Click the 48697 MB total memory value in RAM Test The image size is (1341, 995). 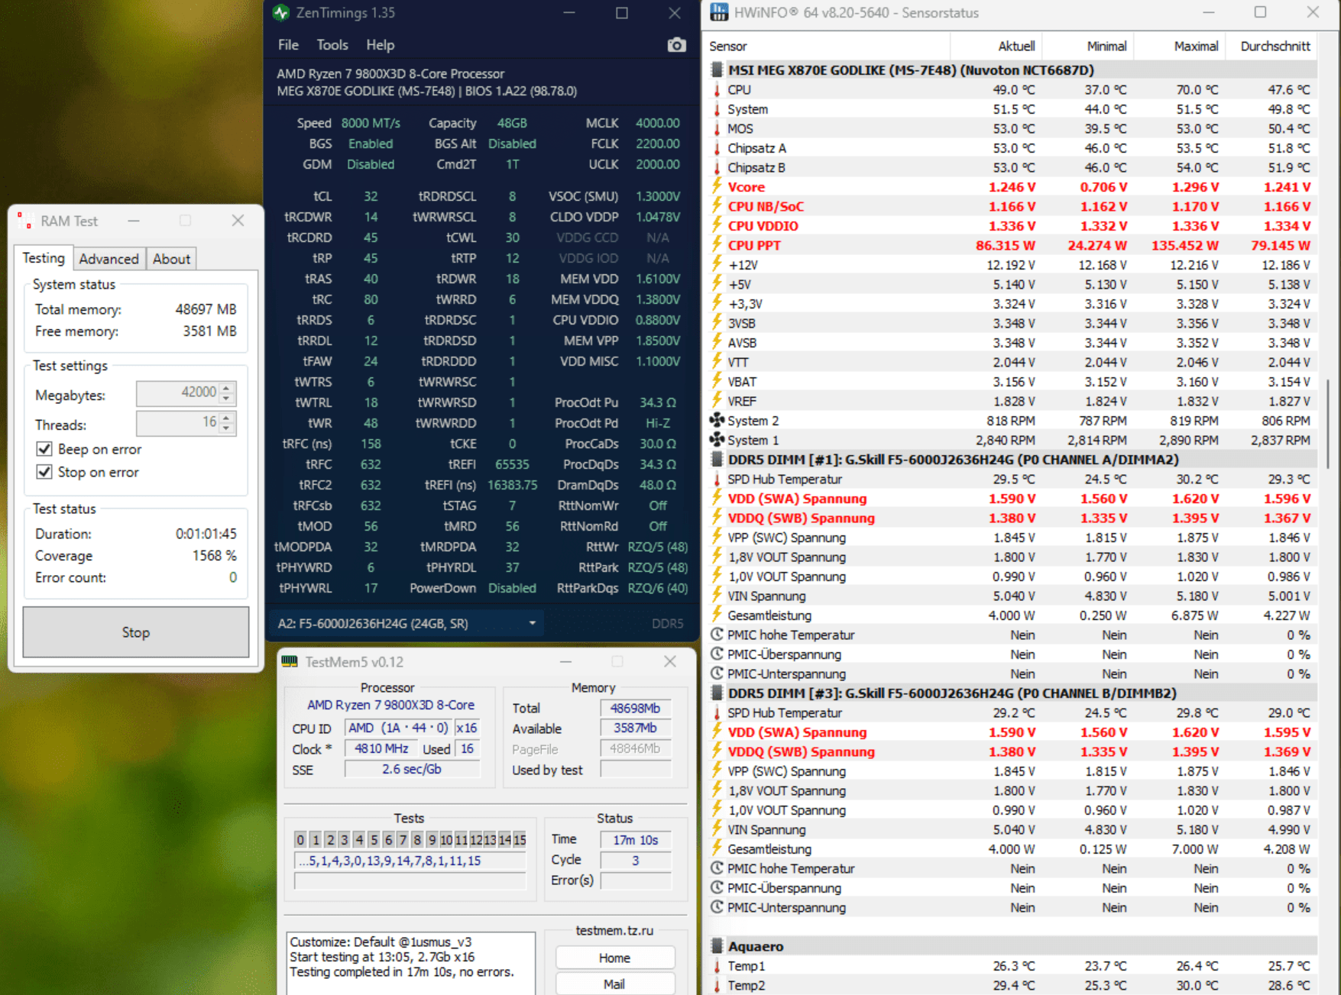pyautogui.click(x=206, y=309)
